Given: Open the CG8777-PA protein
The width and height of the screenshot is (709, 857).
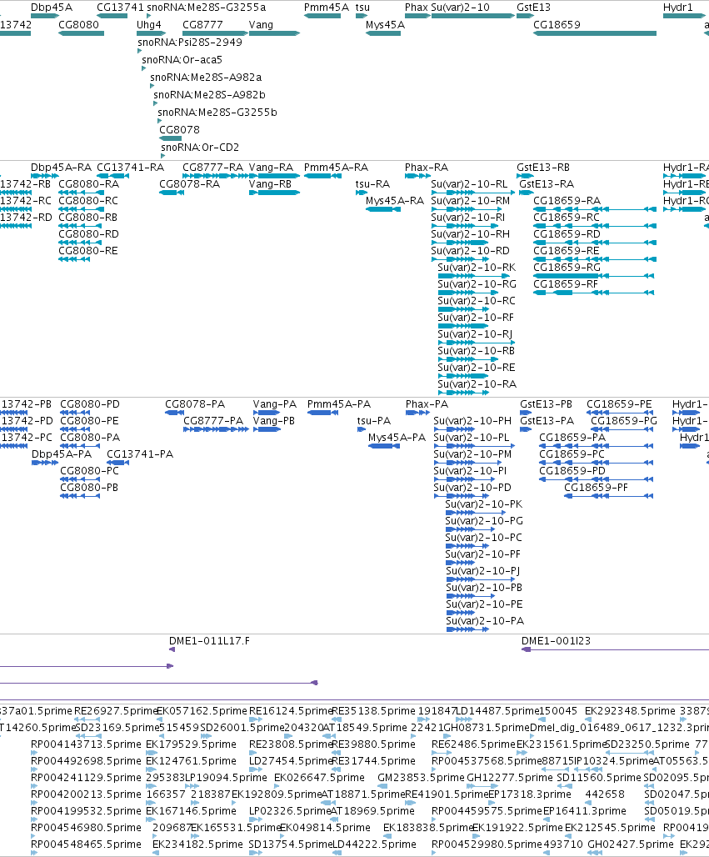Looking at the screenshot, I should point(213,421).
